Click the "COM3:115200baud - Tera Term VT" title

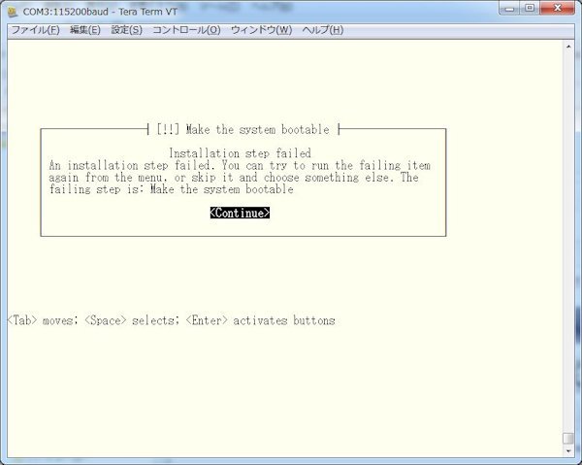tap(100, 12)
